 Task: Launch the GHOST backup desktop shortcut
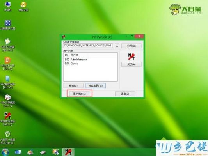click(8, 45)
